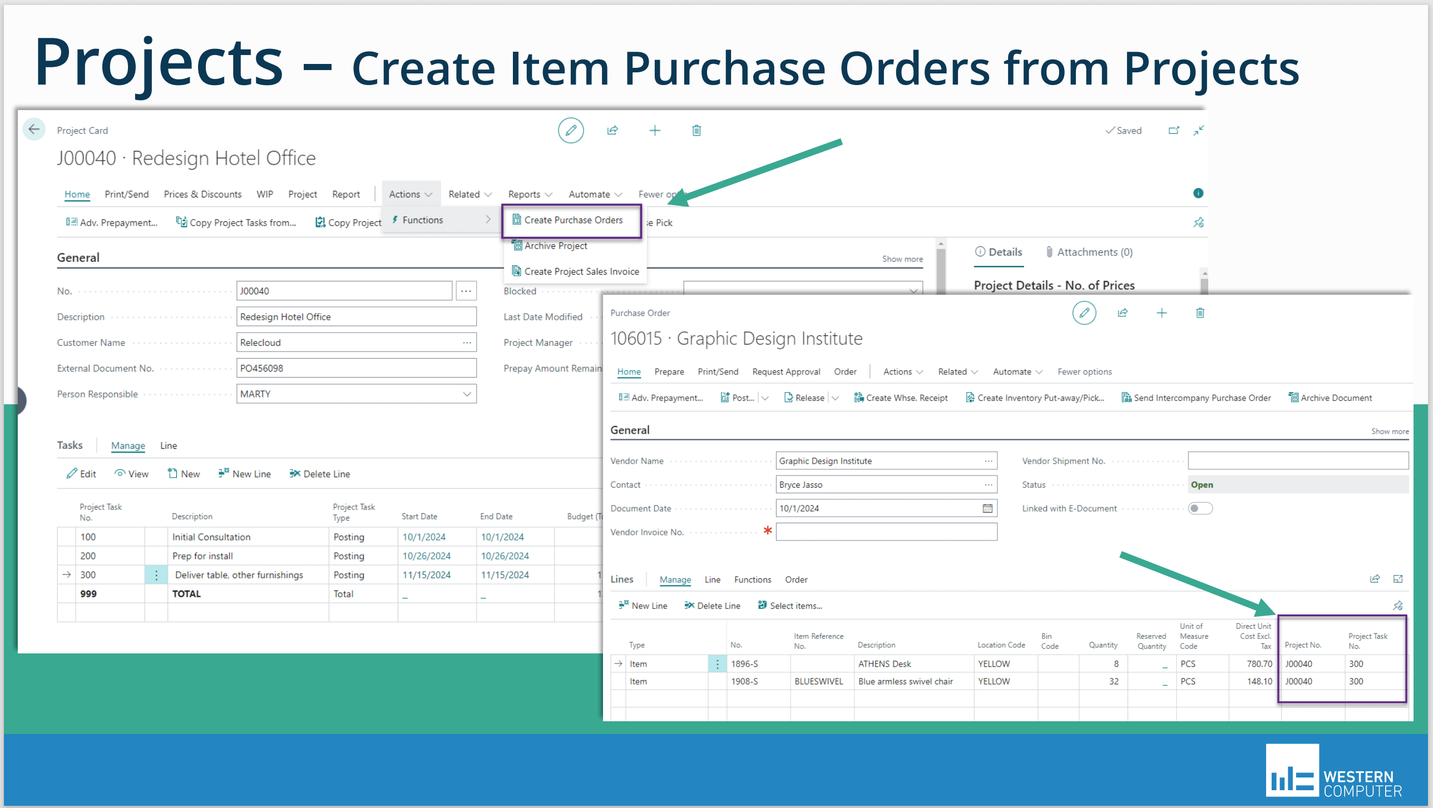Click Show more in Project General section
1433x808 pixels.
(902, 259)
